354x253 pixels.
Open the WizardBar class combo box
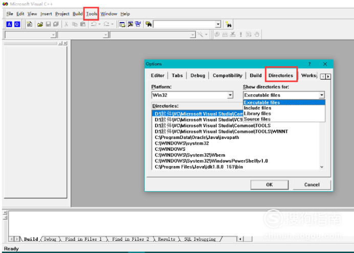tap(31, 35)
